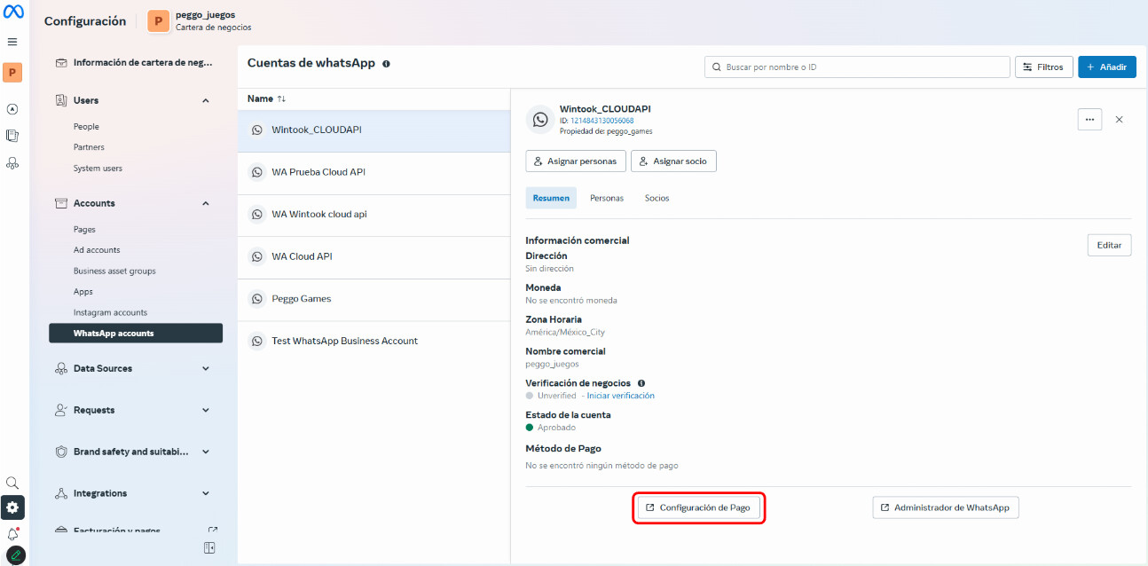Click the Configuración de Pago button
This screenshot has width=1148, height=566.
tap(698, 507)
